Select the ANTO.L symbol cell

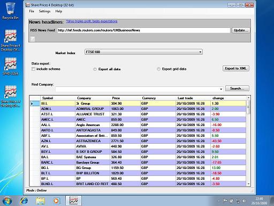pos(58,130)
